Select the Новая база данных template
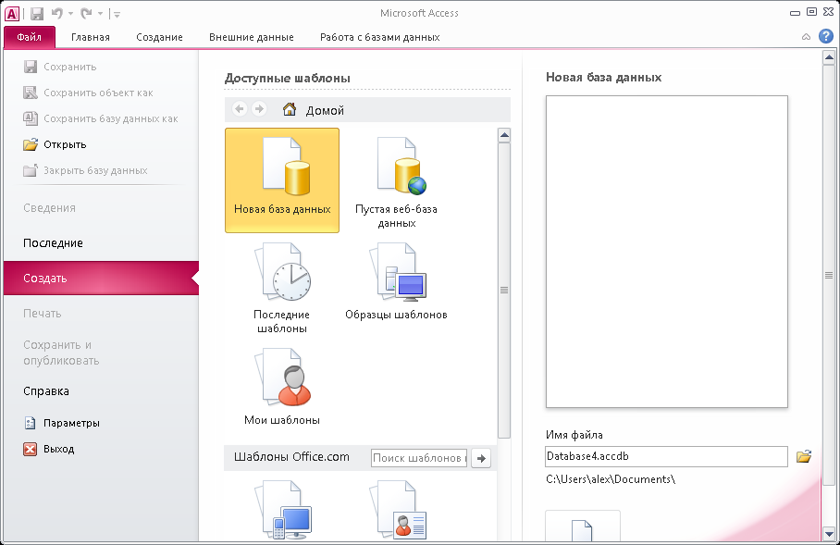Screen dimensions: 840x545 click(282, 180)
